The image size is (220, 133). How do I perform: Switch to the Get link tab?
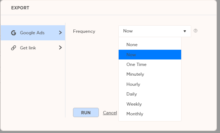[x=33, y=48]
